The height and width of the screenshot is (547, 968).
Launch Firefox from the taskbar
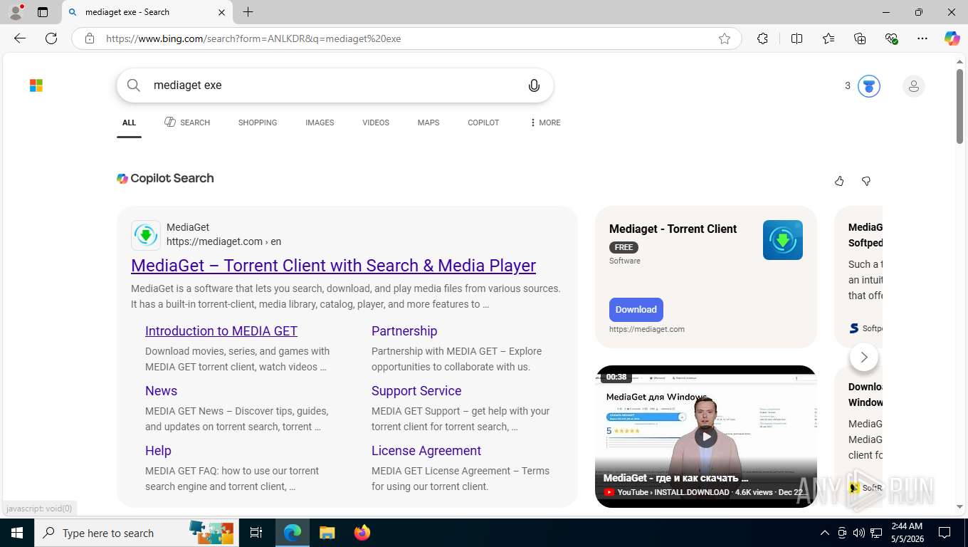(362, 533)
